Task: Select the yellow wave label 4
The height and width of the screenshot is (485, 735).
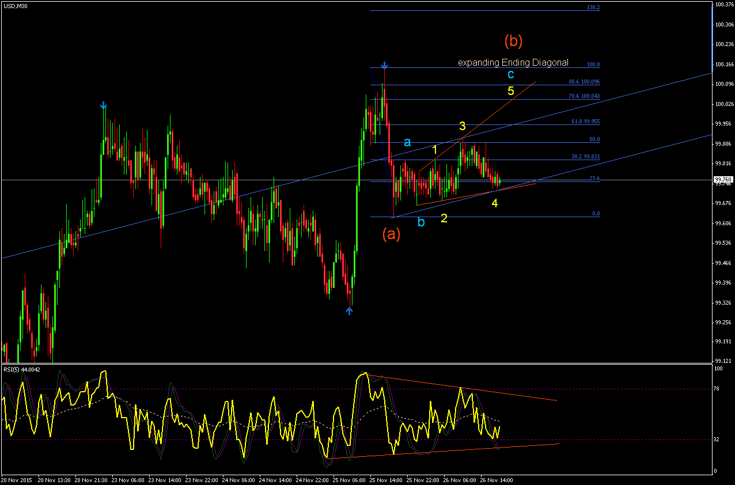Action: pos(495,203)
